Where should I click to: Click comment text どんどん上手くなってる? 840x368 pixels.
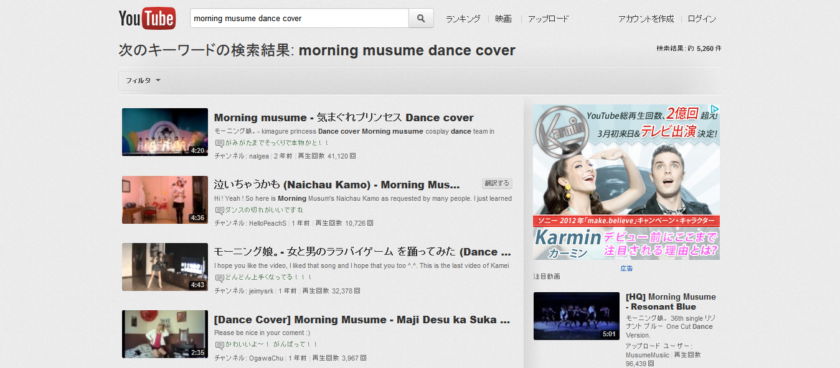268,278
